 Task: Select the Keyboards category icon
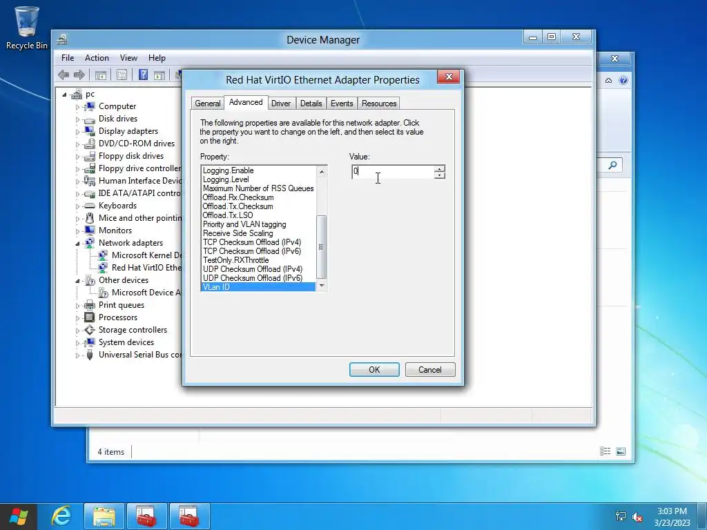pyautogui.click(x=90, y=206)
